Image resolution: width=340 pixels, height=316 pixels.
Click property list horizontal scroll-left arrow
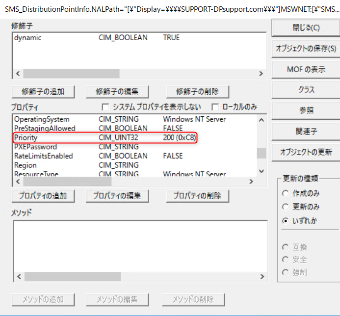pyautogui.click(x=18, y=182)
